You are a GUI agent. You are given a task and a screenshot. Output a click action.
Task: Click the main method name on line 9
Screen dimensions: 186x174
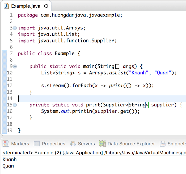tap(89, 67)
